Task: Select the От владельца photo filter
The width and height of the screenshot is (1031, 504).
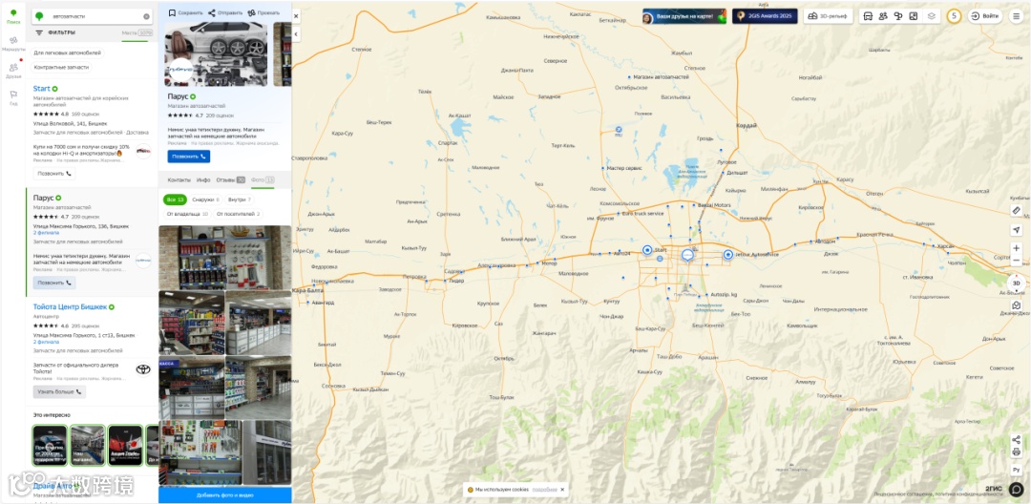Action: coord(187,214)
